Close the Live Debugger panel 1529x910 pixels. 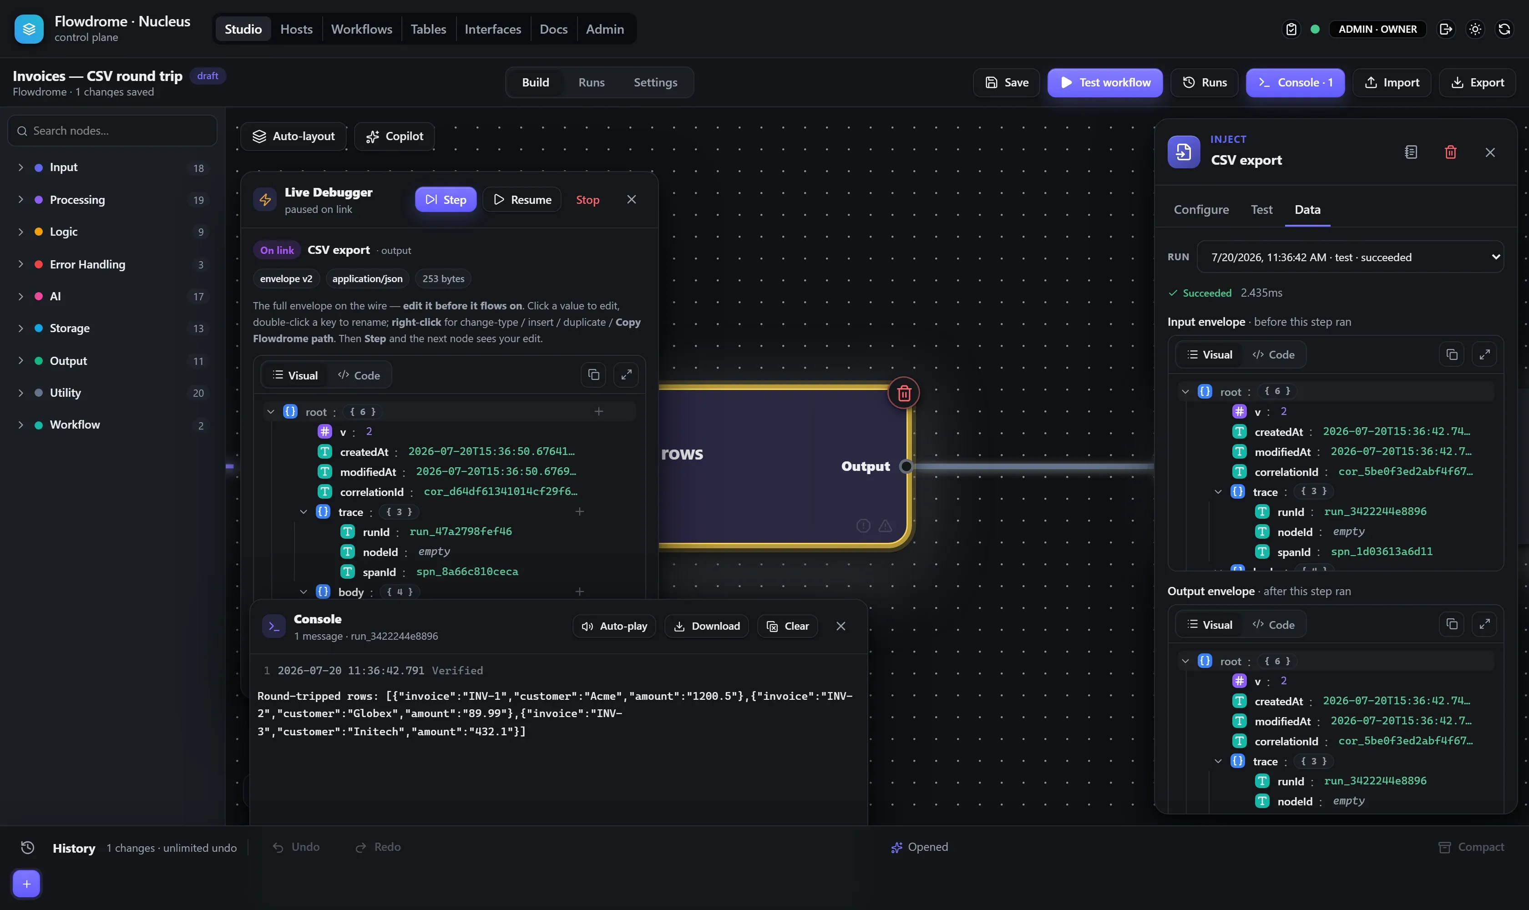tap(631, 199)
